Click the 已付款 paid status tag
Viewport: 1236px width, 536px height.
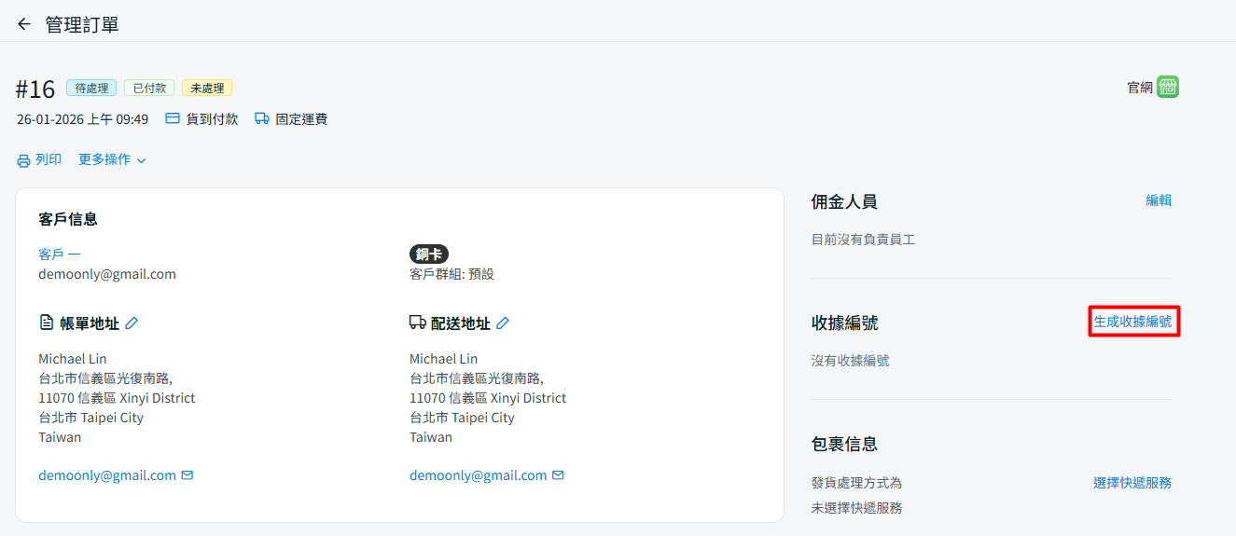pos(149,89)
